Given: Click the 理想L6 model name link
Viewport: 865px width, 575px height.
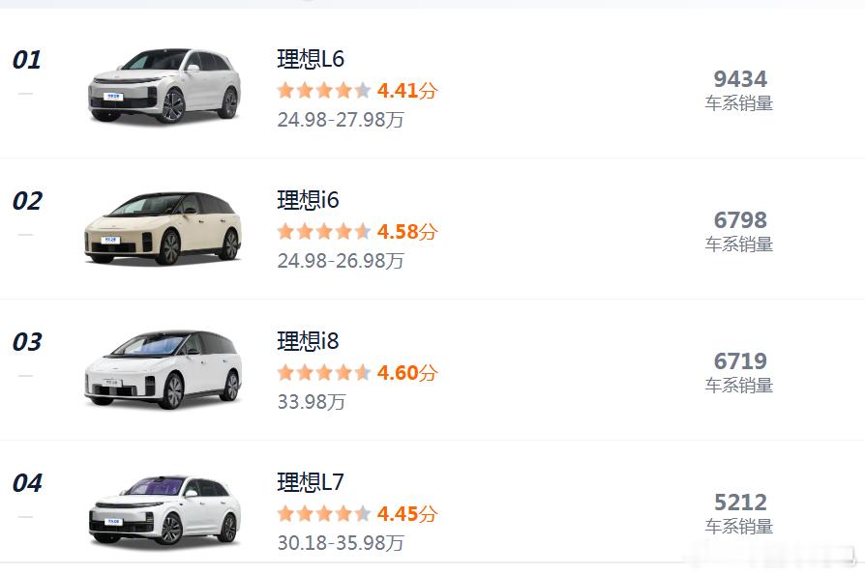Looking at the screenshot, I should pos(311,59).
